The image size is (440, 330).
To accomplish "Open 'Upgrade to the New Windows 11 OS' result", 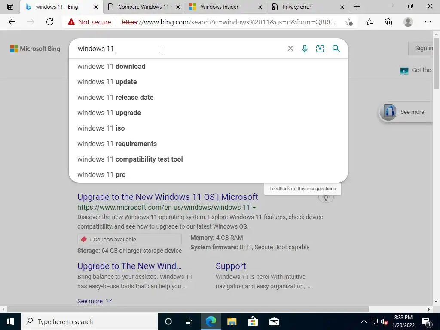I will click(168, 197).
